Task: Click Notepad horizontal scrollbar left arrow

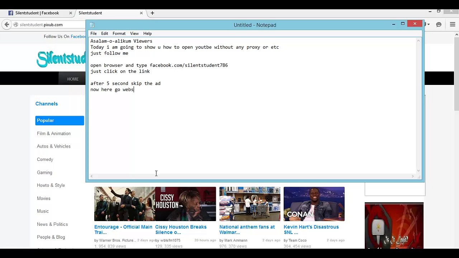Action: click(91, 176)
